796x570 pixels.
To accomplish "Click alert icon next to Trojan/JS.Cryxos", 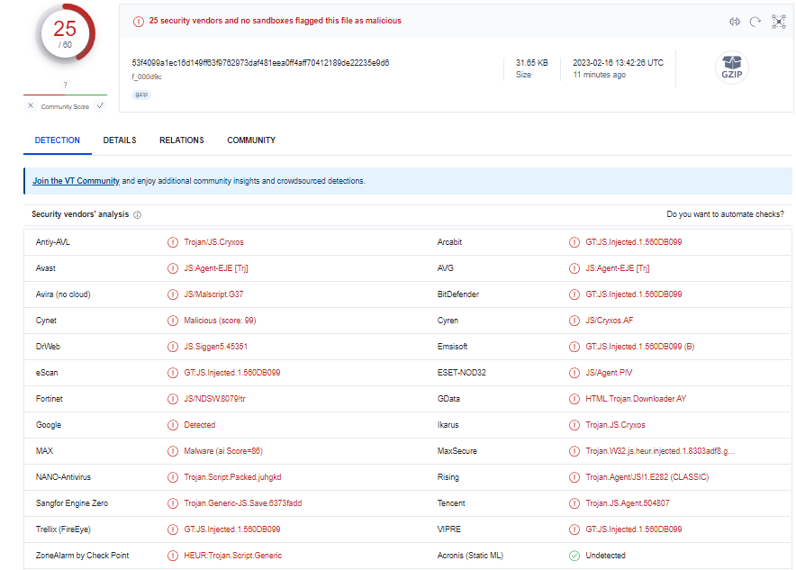I will [172, 242].
